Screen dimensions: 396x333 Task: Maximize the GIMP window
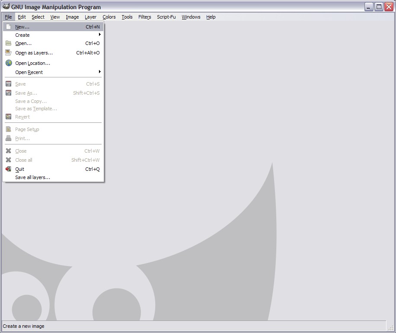coord(379,6)
